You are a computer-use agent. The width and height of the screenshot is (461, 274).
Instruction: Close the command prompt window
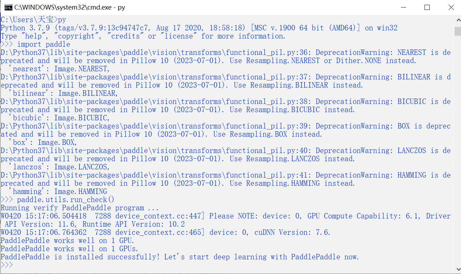point(451,7)
